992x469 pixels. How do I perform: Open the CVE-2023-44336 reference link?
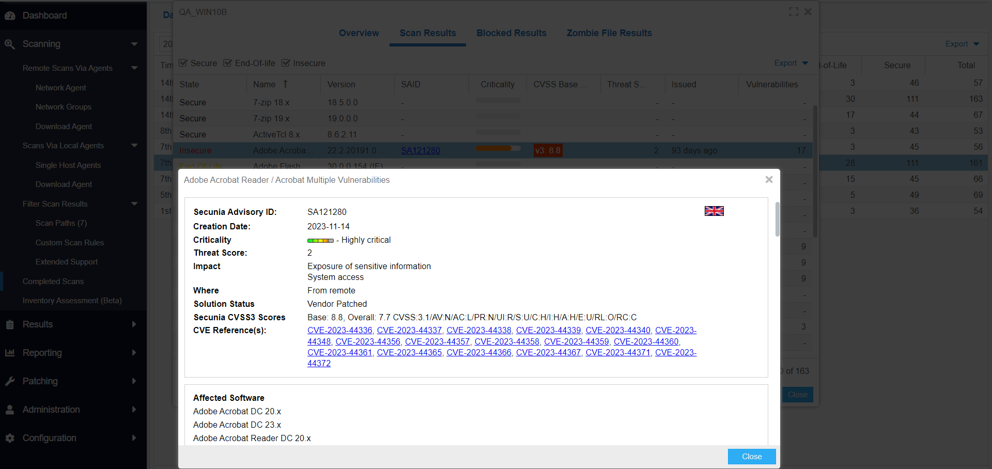(339, 331)
